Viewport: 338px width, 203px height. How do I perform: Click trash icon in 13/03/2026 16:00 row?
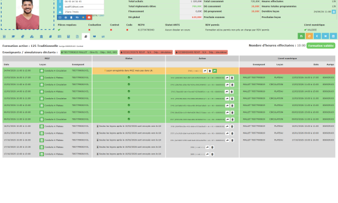pos(232,78)
